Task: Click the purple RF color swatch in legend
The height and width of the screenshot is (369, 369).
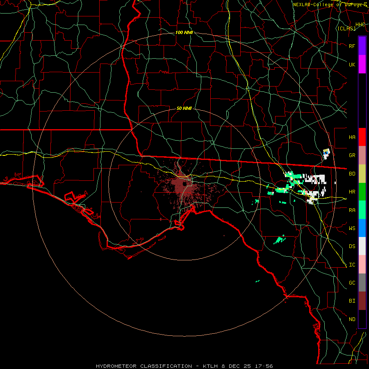Action: click(362, 46)
